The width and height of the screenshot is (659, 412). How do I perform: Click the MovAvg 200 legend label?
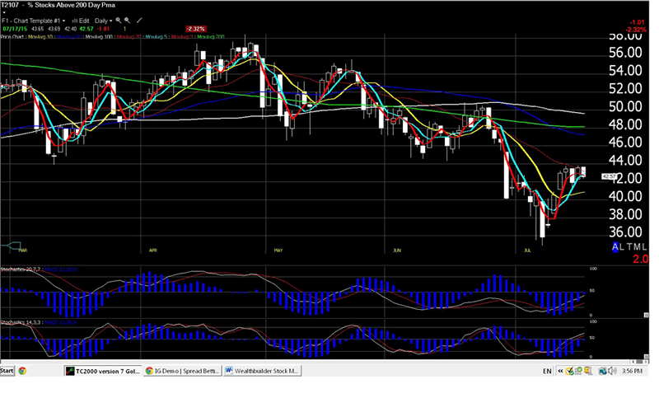point(211,37)
